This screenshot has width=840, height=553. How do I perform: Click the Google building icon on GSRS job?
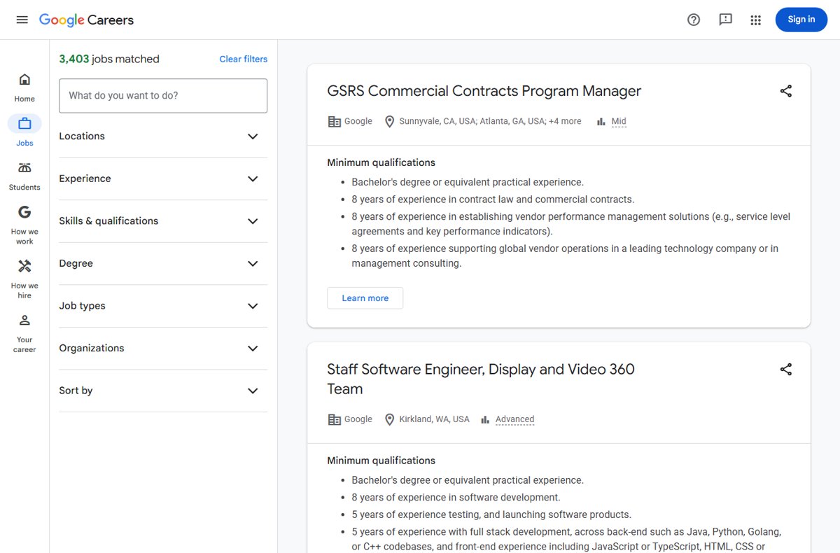[x=335, y=121]
